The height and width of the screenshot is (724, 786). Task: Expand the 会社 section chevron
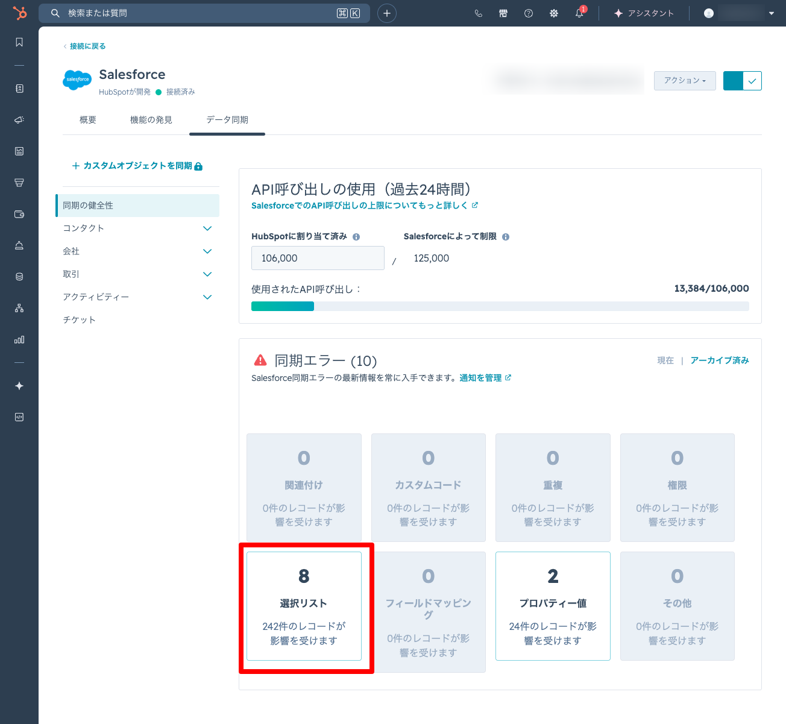207,251
